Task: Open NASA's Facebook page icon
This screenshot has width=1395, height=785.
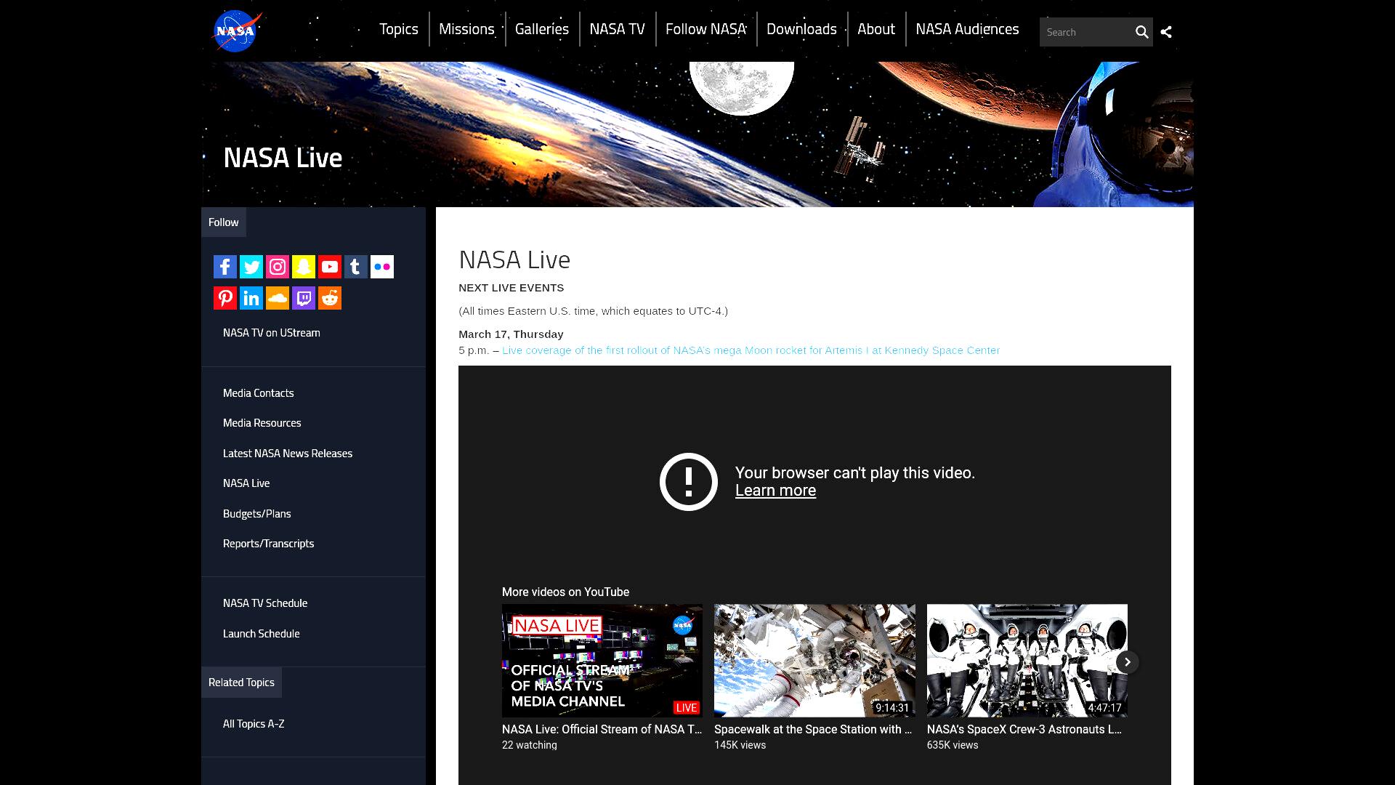Action: [x=225, y=267]
